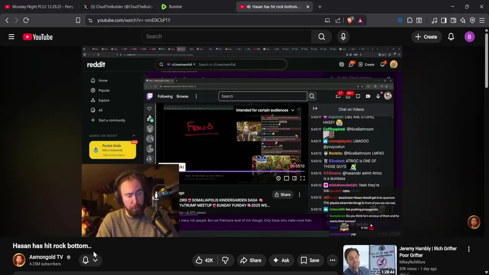Click the floating avatar icon at right edge
Image resolution: width=489 pixels, height=275 pixels.
pyautogui.click(x=474, y=222)
